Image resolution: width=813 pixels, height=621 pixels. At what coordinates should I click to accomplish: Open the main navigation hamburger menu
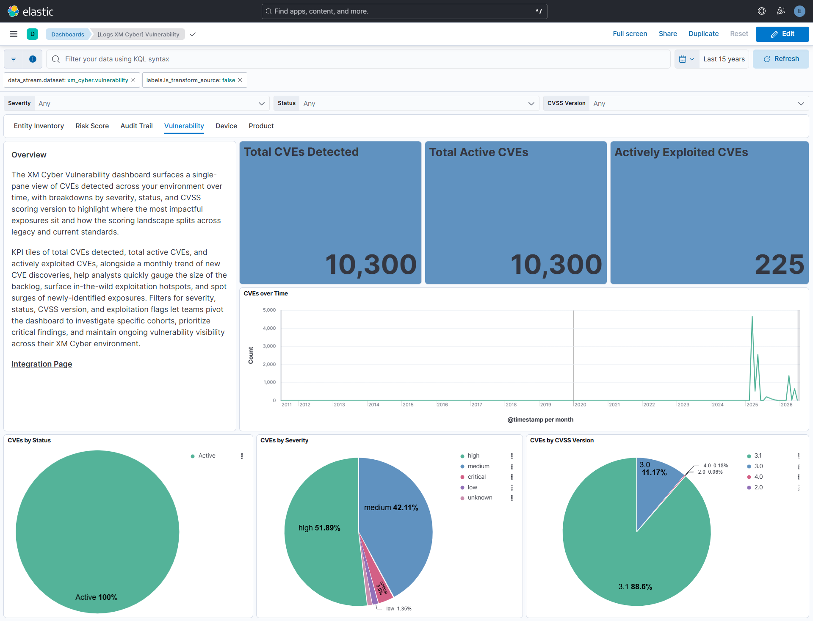[x=14, y=34]
